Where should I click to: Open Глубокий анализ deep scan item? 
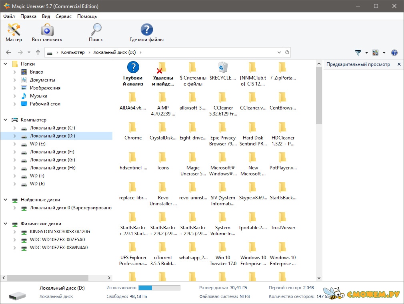(133, 74)
